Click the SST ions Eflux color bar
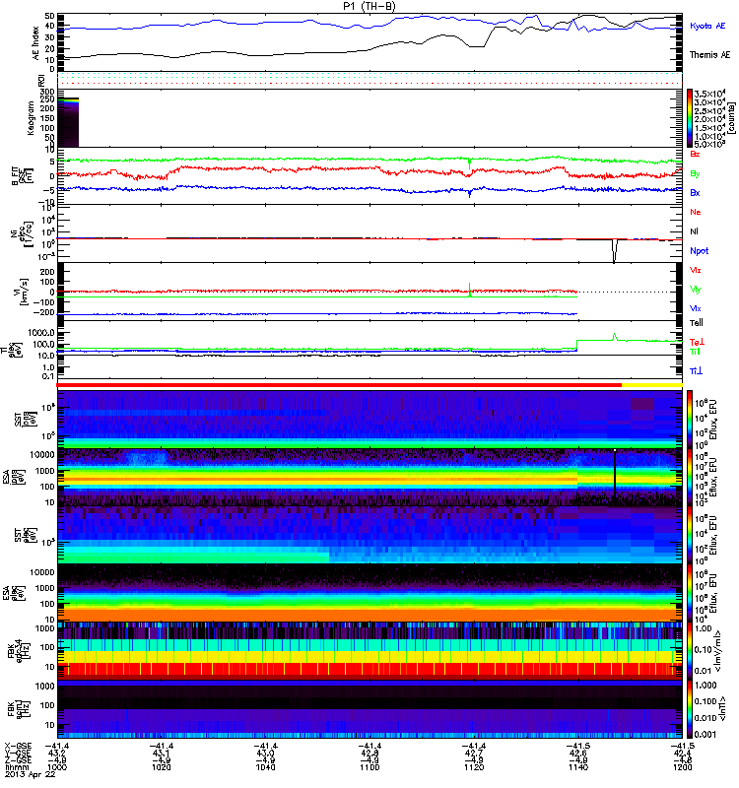This screenshot has width=739, height=788. point(690,420)
